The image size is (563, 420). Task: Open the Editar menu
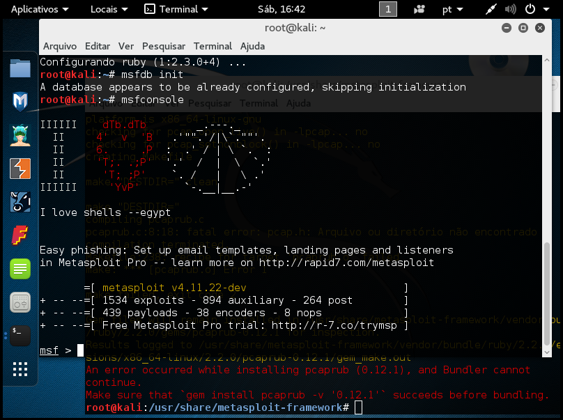[x=98, y=46]
